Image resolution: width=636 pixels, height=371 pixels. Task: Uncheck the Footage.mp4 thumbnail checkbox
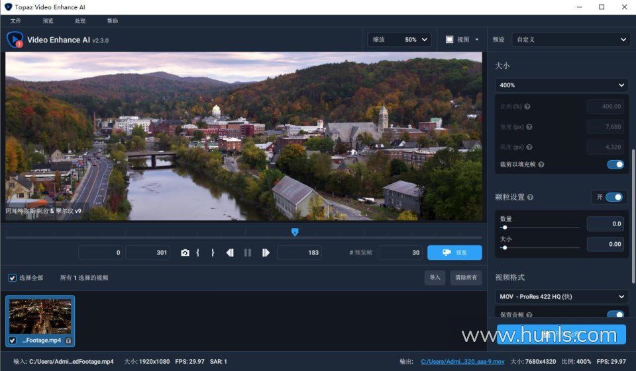click(x=12, y=341)
